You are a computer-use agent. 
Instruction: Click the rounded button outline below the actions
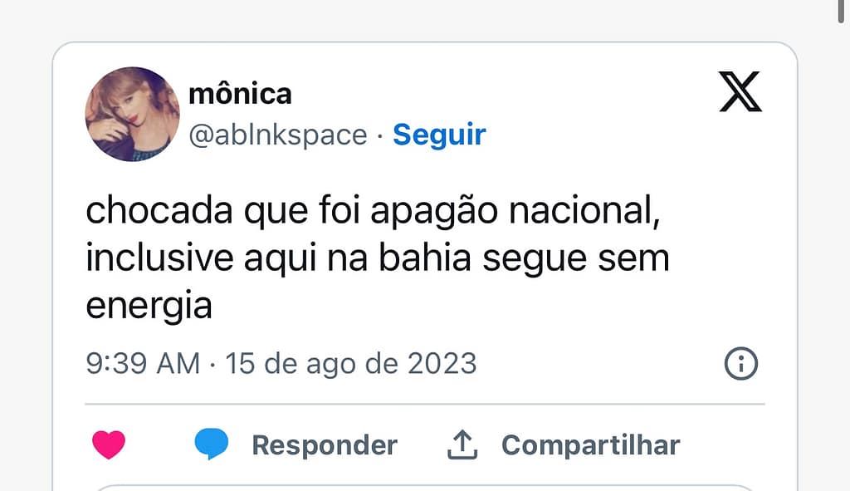tap(425, 487)
